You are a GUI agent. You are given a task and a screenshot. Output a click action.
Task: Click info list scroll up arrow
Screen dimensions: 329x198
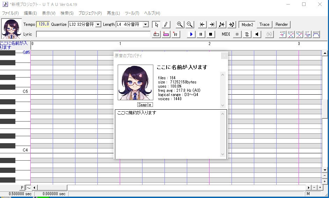[x=222, y=75]
